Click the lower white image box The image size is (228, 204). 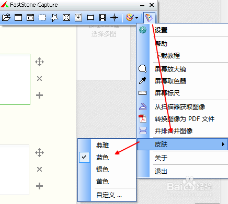click(x=15, y=170)
